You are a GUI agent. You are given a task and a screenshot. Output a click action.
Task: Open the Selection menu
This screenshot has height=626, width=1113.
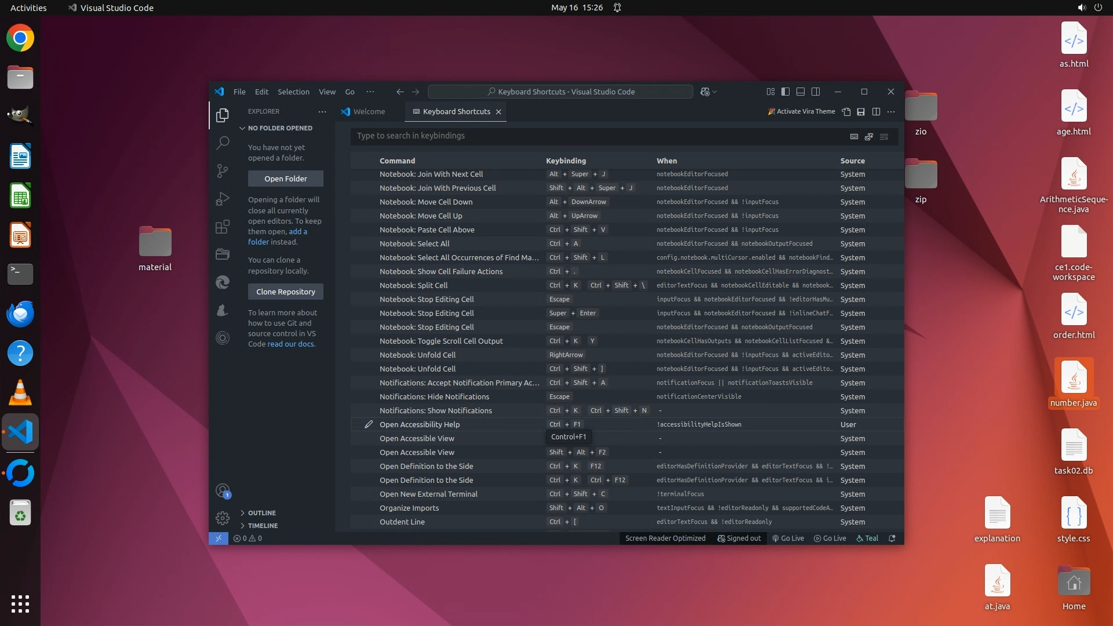tap(293, 92)
